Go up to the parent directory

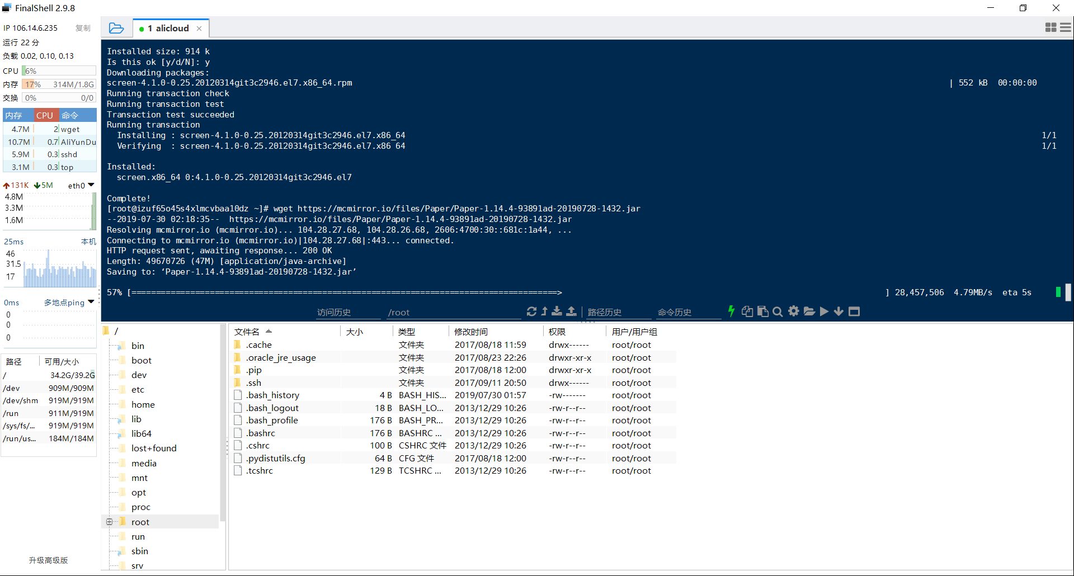(x=544, y=311)
